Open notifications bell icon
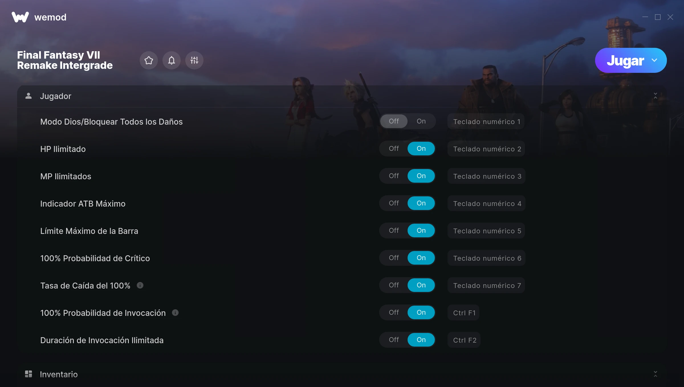The width and height of the screenshot is (684, 387). (172, 60)
